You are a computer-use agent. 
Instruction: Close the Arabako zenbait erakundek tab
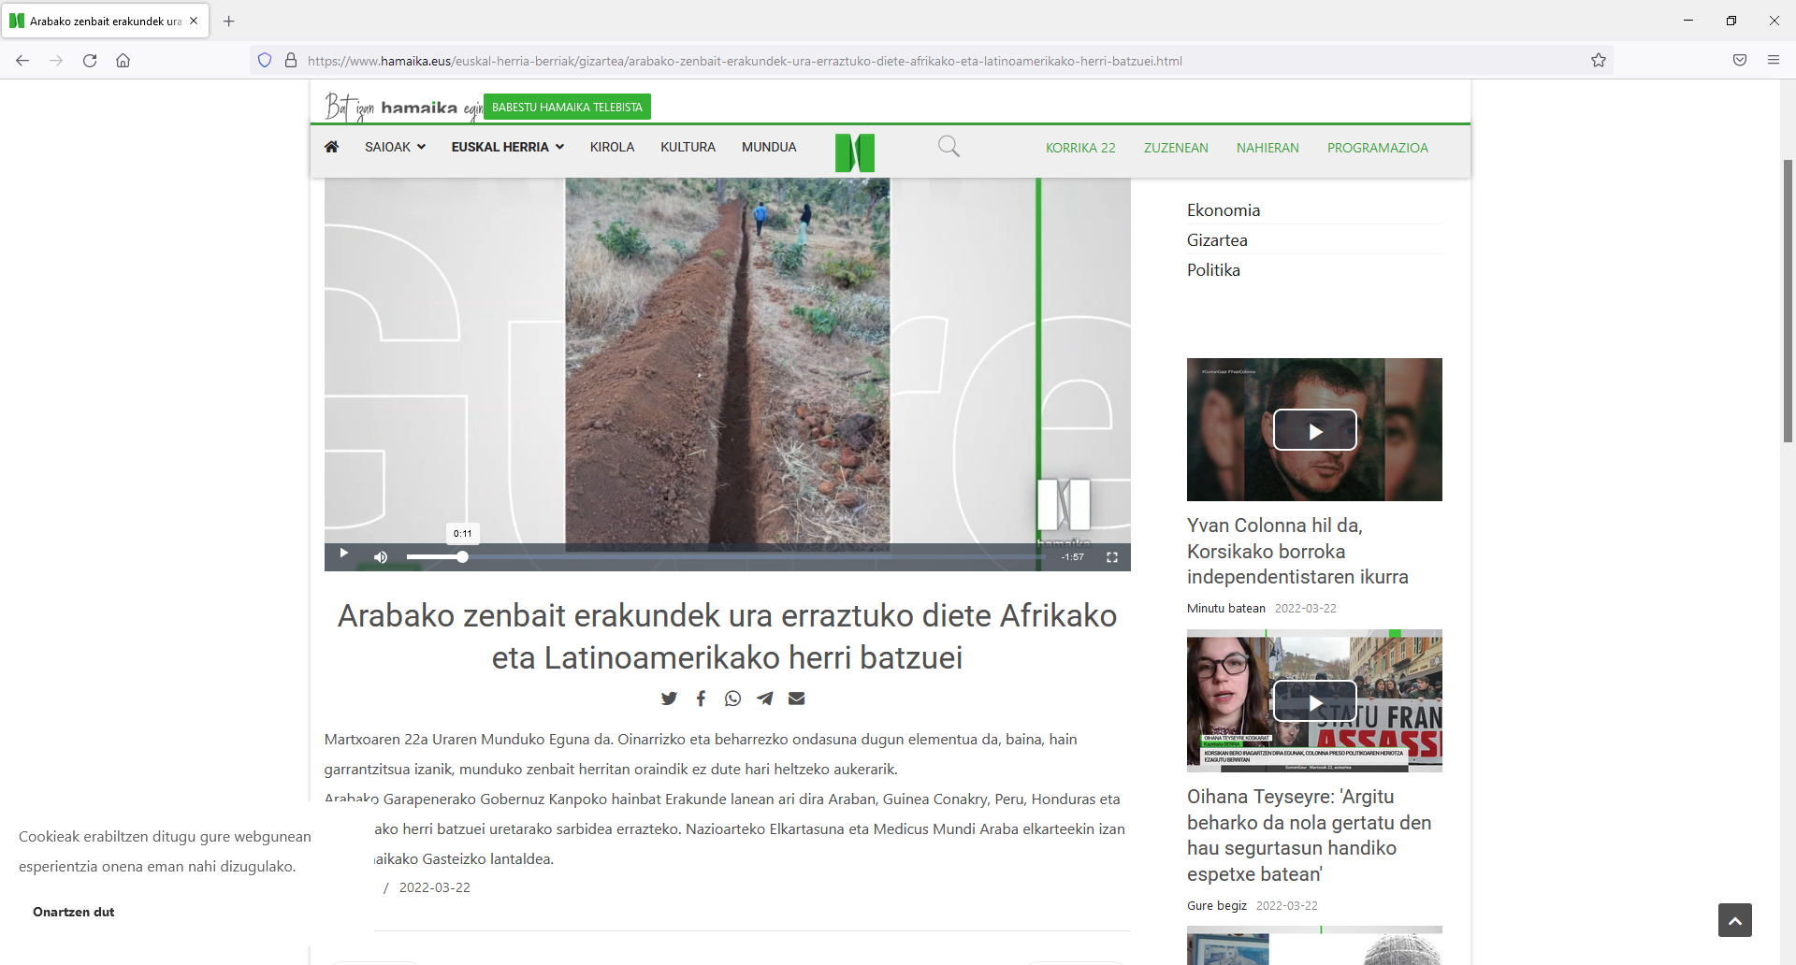[x=194, y=21]
